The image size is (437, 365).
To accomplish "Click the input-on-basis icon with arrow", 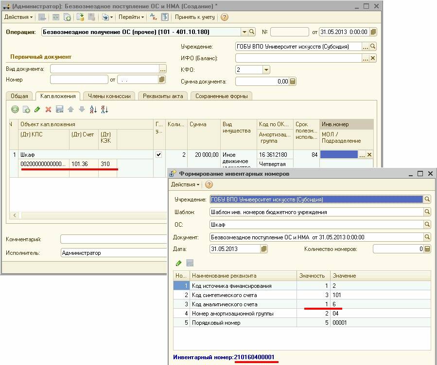I will click(x=105, y=17).
